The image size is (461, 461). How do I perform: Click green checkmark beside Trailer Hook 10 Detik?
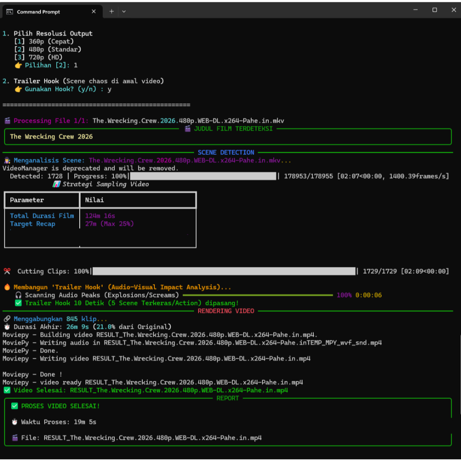(x=18, y=303)
